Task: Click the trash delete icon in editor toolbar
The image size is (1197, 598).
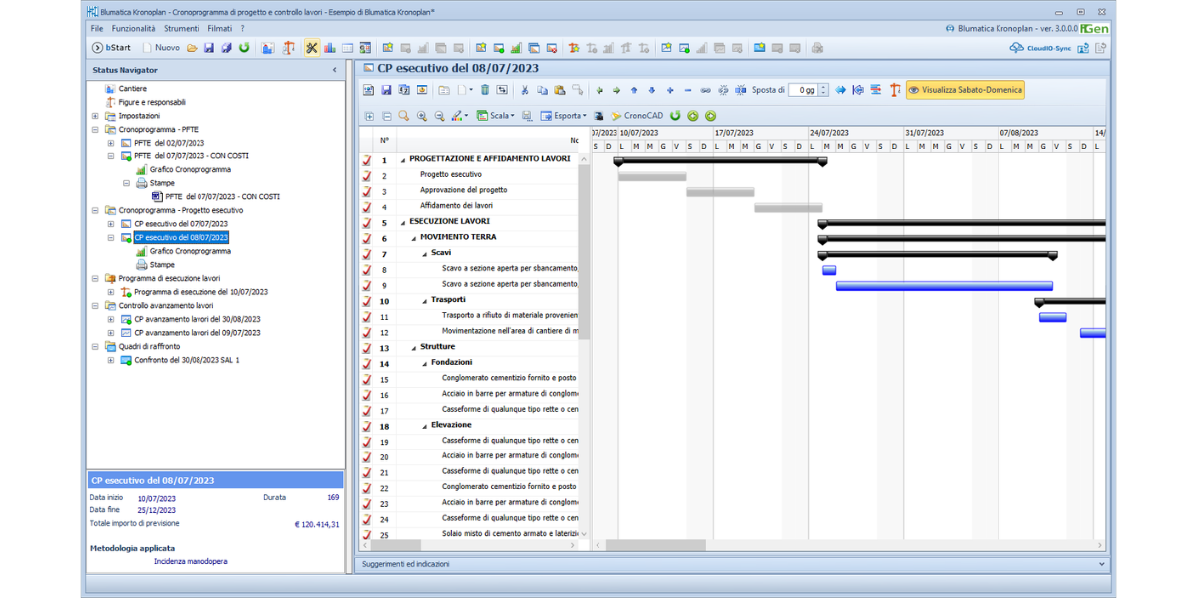Action: 485,90
